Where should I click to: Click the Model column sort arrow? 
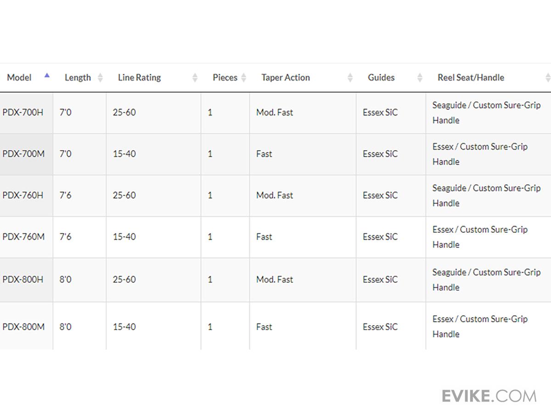47,76
